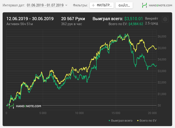Click the 15 000 x-axis label
Image resolution: width=175 pixels, height=128 pixels.
click(x=116, y=113)
